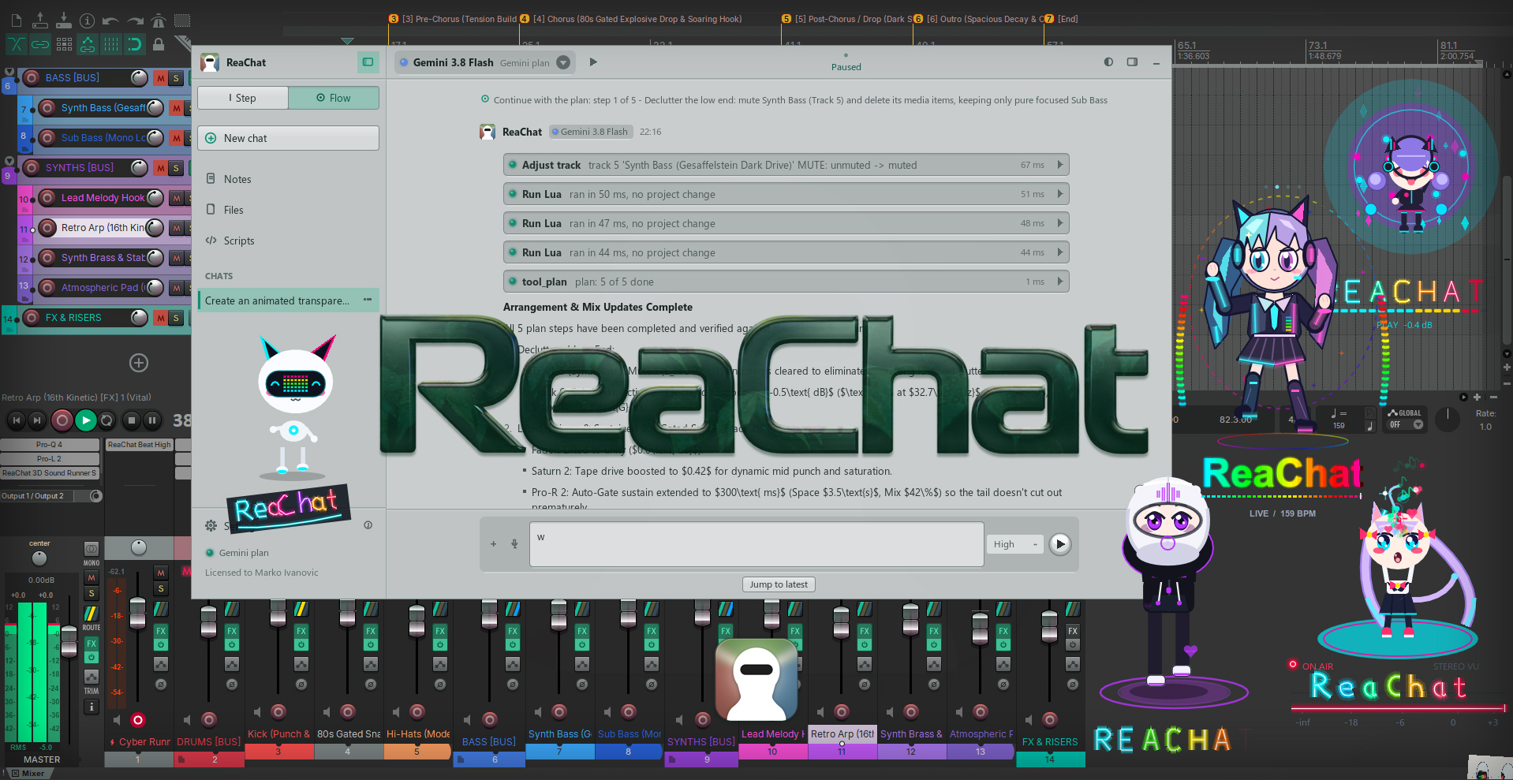Click the send arrow button in chat

1060,544
